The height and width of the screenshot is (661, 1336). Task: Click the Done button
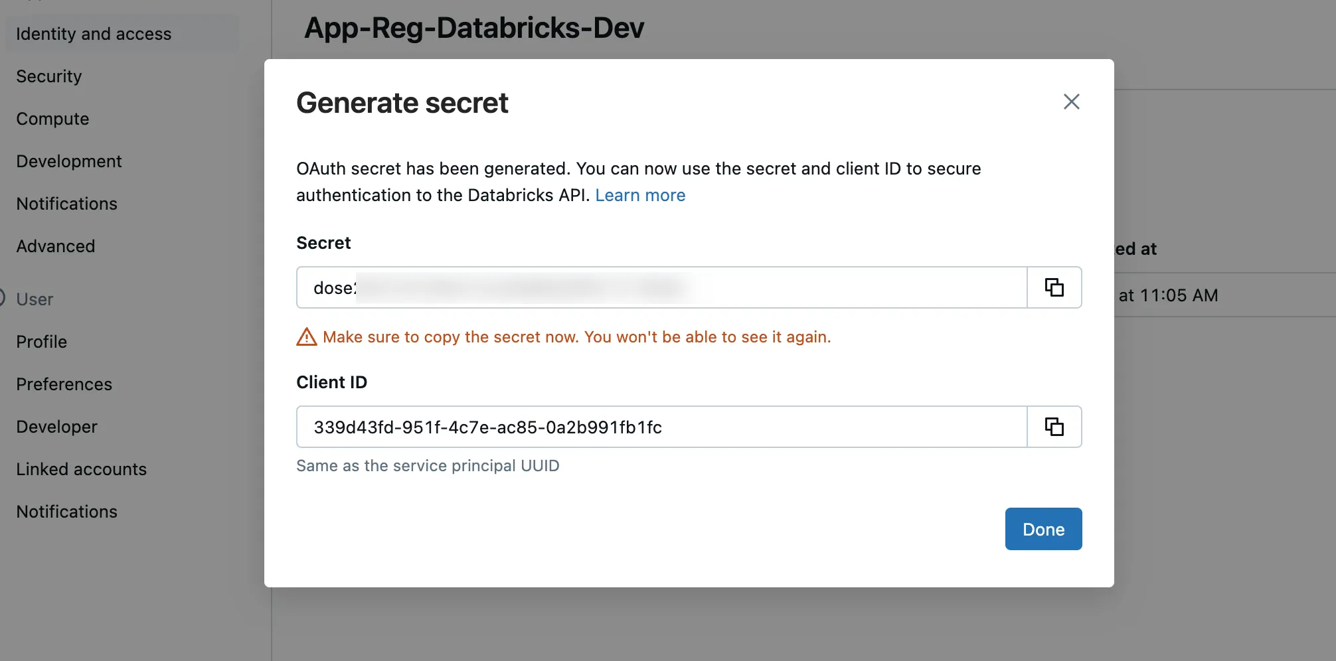point(1043,529)
